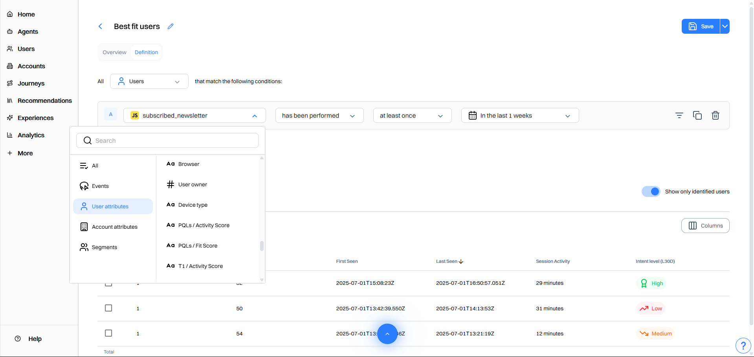Click the condition A label badge
The height and width of the screenshot is (357, 754).
coord(111,115)
